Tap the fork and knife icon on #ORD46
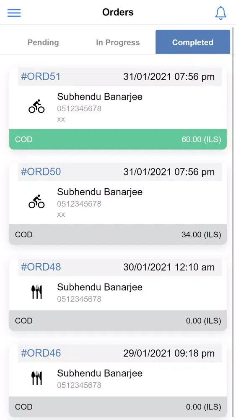This screenshot has width=236, height=420. [36, 378]
